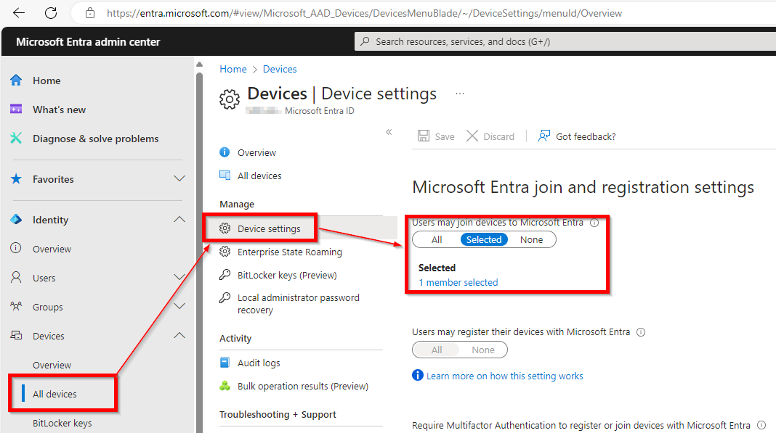Click the Save button

(436, 136)
